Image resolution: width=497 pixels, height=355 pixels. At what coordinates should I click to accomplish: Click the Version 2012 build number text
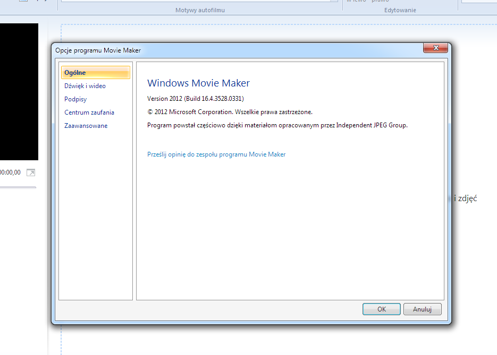(x=196, y=99)
